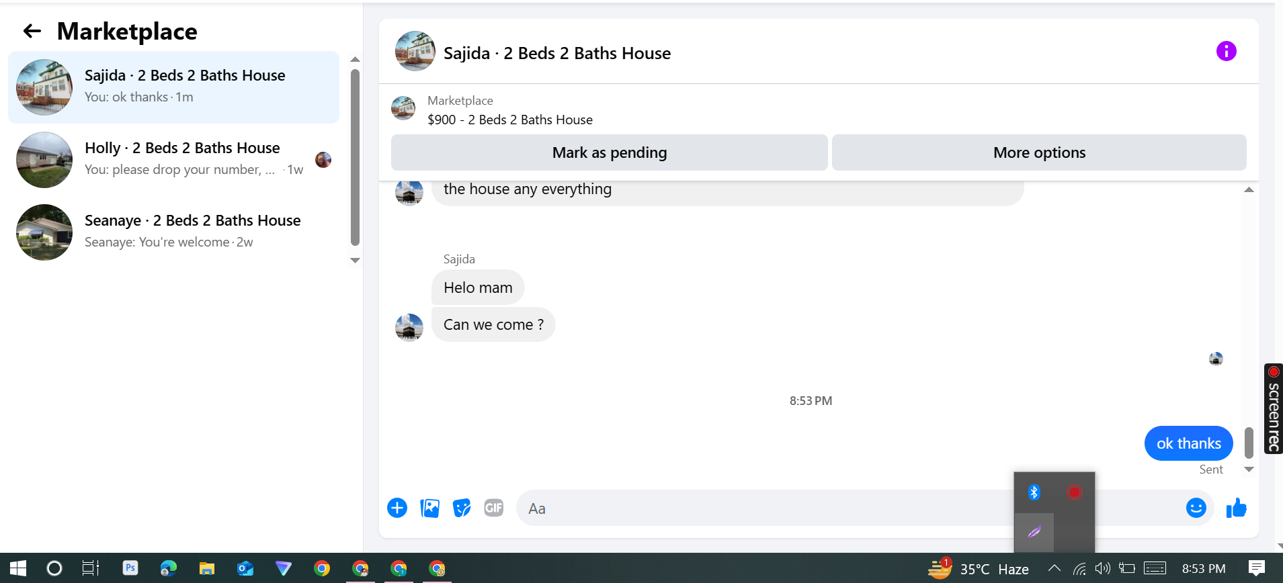
Task: Click the red record tray icon
Action: pyautogui.click(x=1075, y=492)
